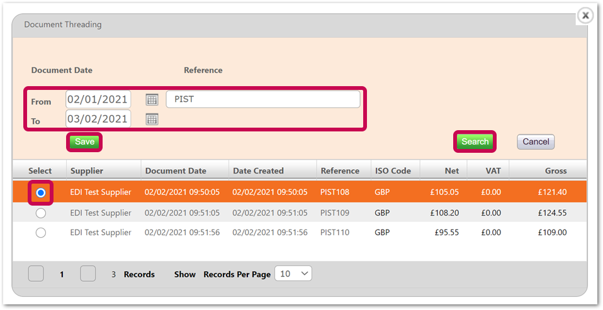This screenshot has width=603, height=310.
Task: Select the PIST108 radio button
Action: pos(41,192)
